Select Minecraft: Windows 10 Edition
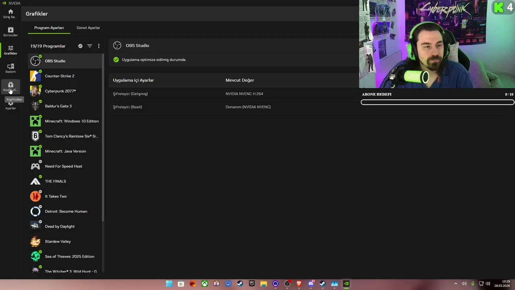 pos(65,121)
